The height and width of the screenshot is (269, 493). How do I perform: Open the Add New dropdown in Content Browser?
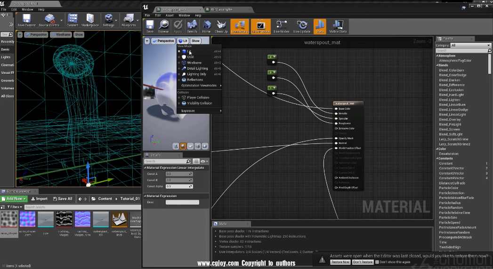coord(14,199)
